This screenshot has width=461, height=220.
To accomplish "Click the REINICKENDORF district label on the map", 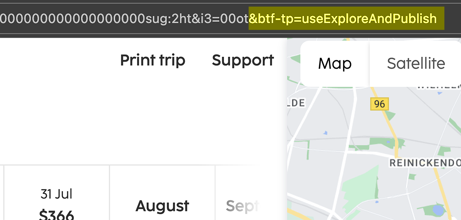I will pyautogui.click(x=425, y=163).
